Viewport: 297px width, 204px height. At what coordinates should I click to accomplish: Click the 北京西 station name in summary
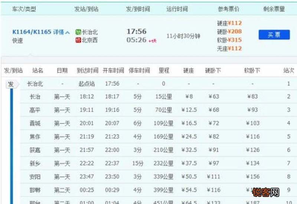coord(90,40)
